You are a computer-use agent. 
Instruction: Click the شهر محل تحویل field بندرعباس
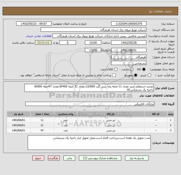[x=129, y=63]
